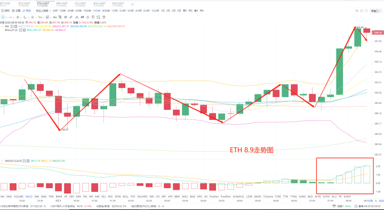Delete all drawings with trash icon

(104, 17)
